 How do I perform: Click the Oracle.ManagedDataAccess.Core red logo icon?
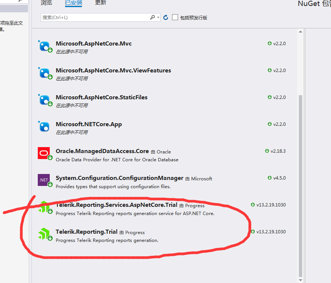(x=45, y=153)
